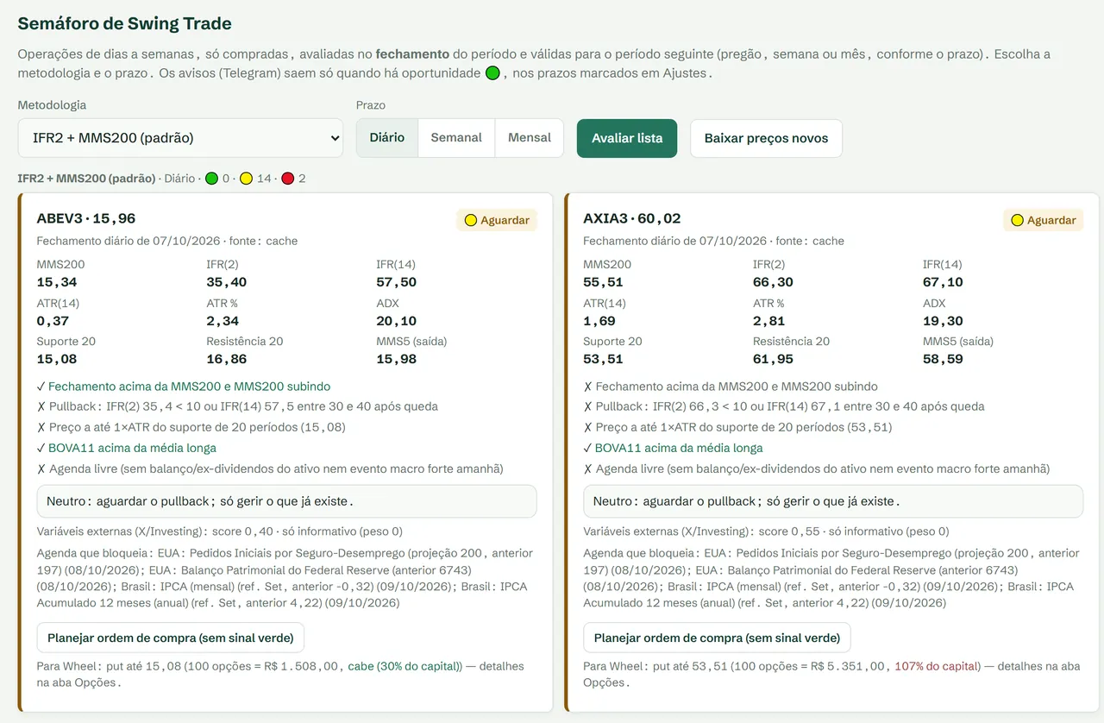Click ABEV3's Planejar ordem de compra button
1104x723 pixels.
tap(171, 638)
